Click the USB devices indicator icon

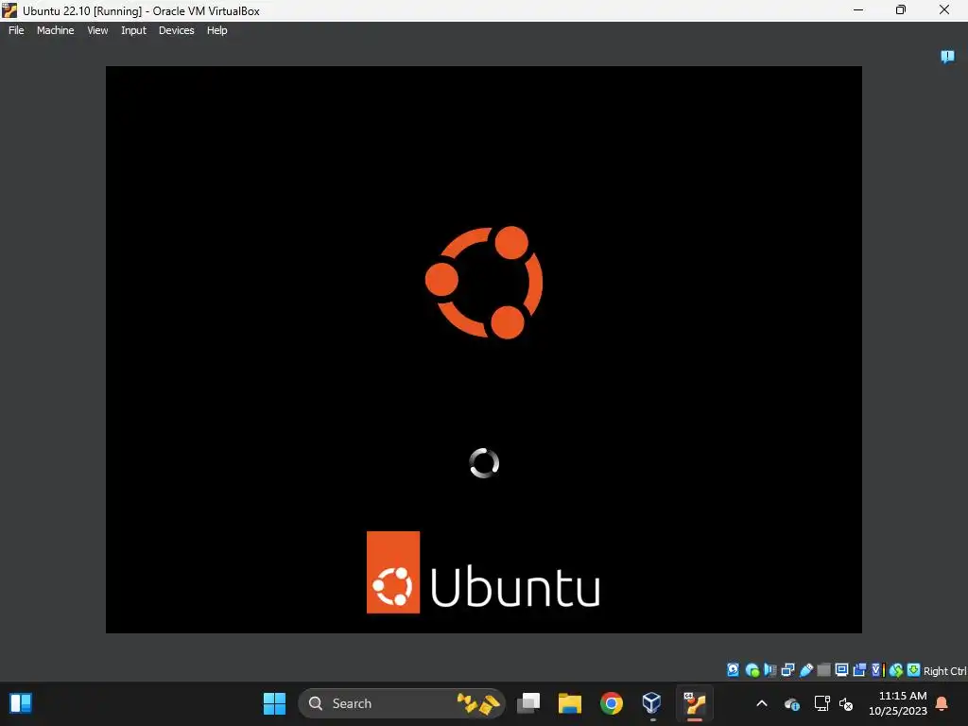pos(805,670)
